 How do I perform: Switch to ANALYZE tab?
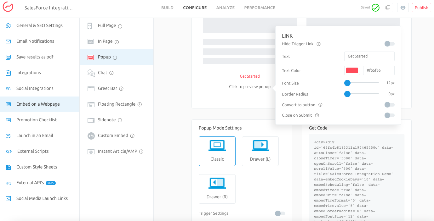point(226,8)
